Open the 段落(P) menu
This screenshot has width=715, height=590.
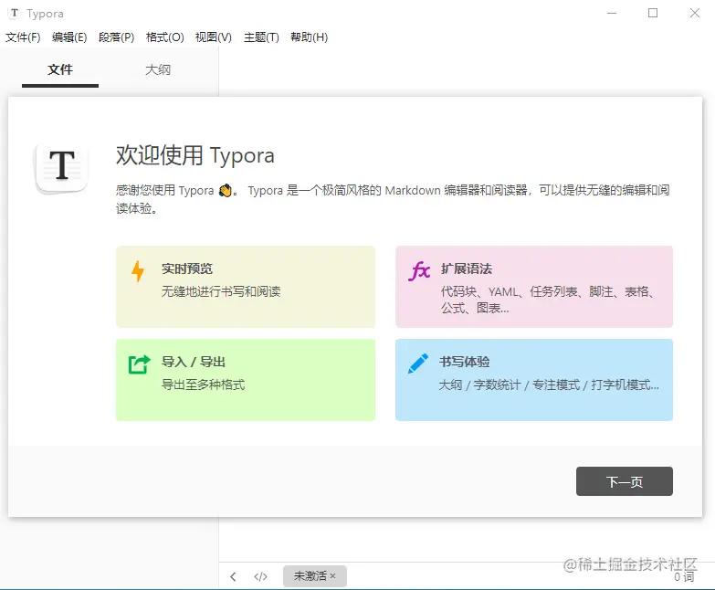117,37
